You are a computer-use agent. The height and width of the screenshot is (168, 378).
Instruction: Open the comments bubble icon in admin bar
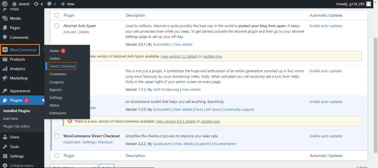click(x=49, y=4)
